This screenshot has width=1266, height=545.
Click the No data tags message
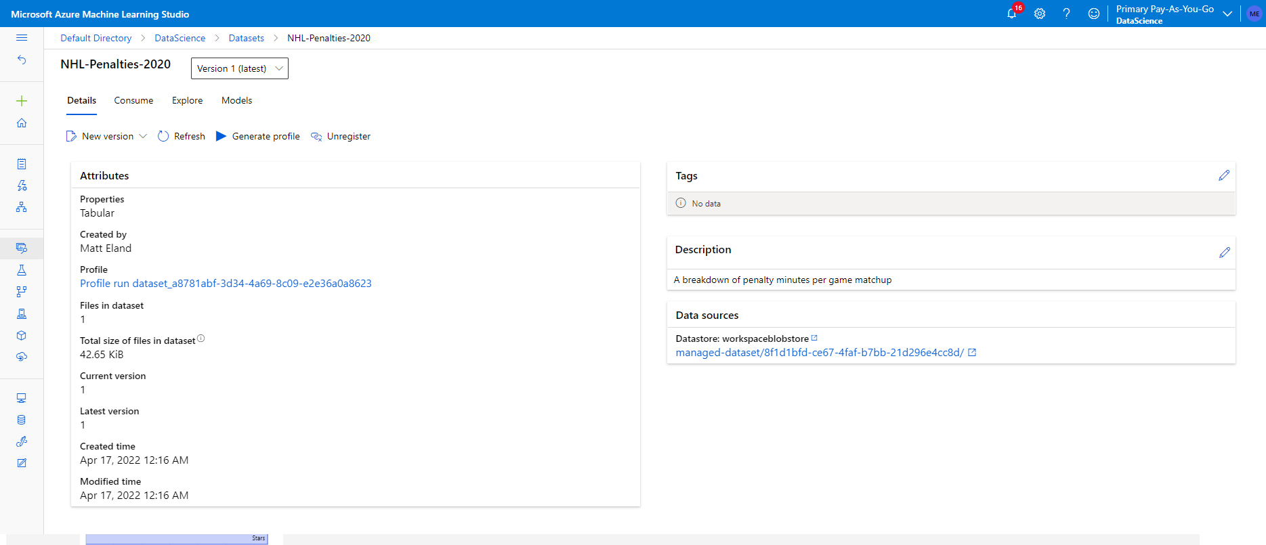[706, 203]
